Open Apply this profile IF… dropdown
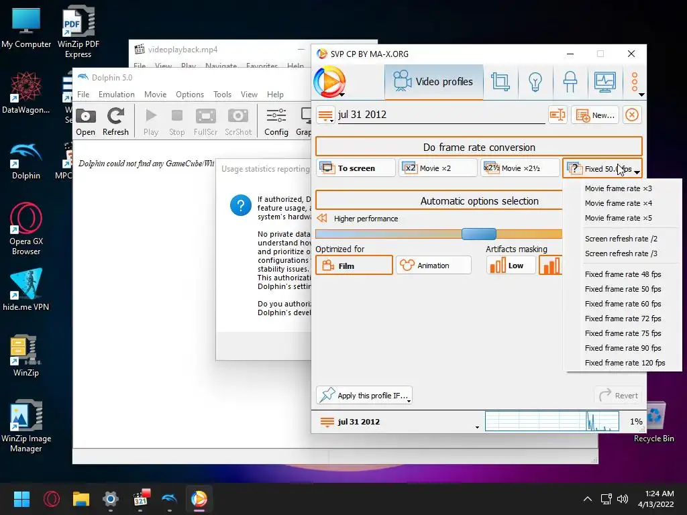 [364, 396]
